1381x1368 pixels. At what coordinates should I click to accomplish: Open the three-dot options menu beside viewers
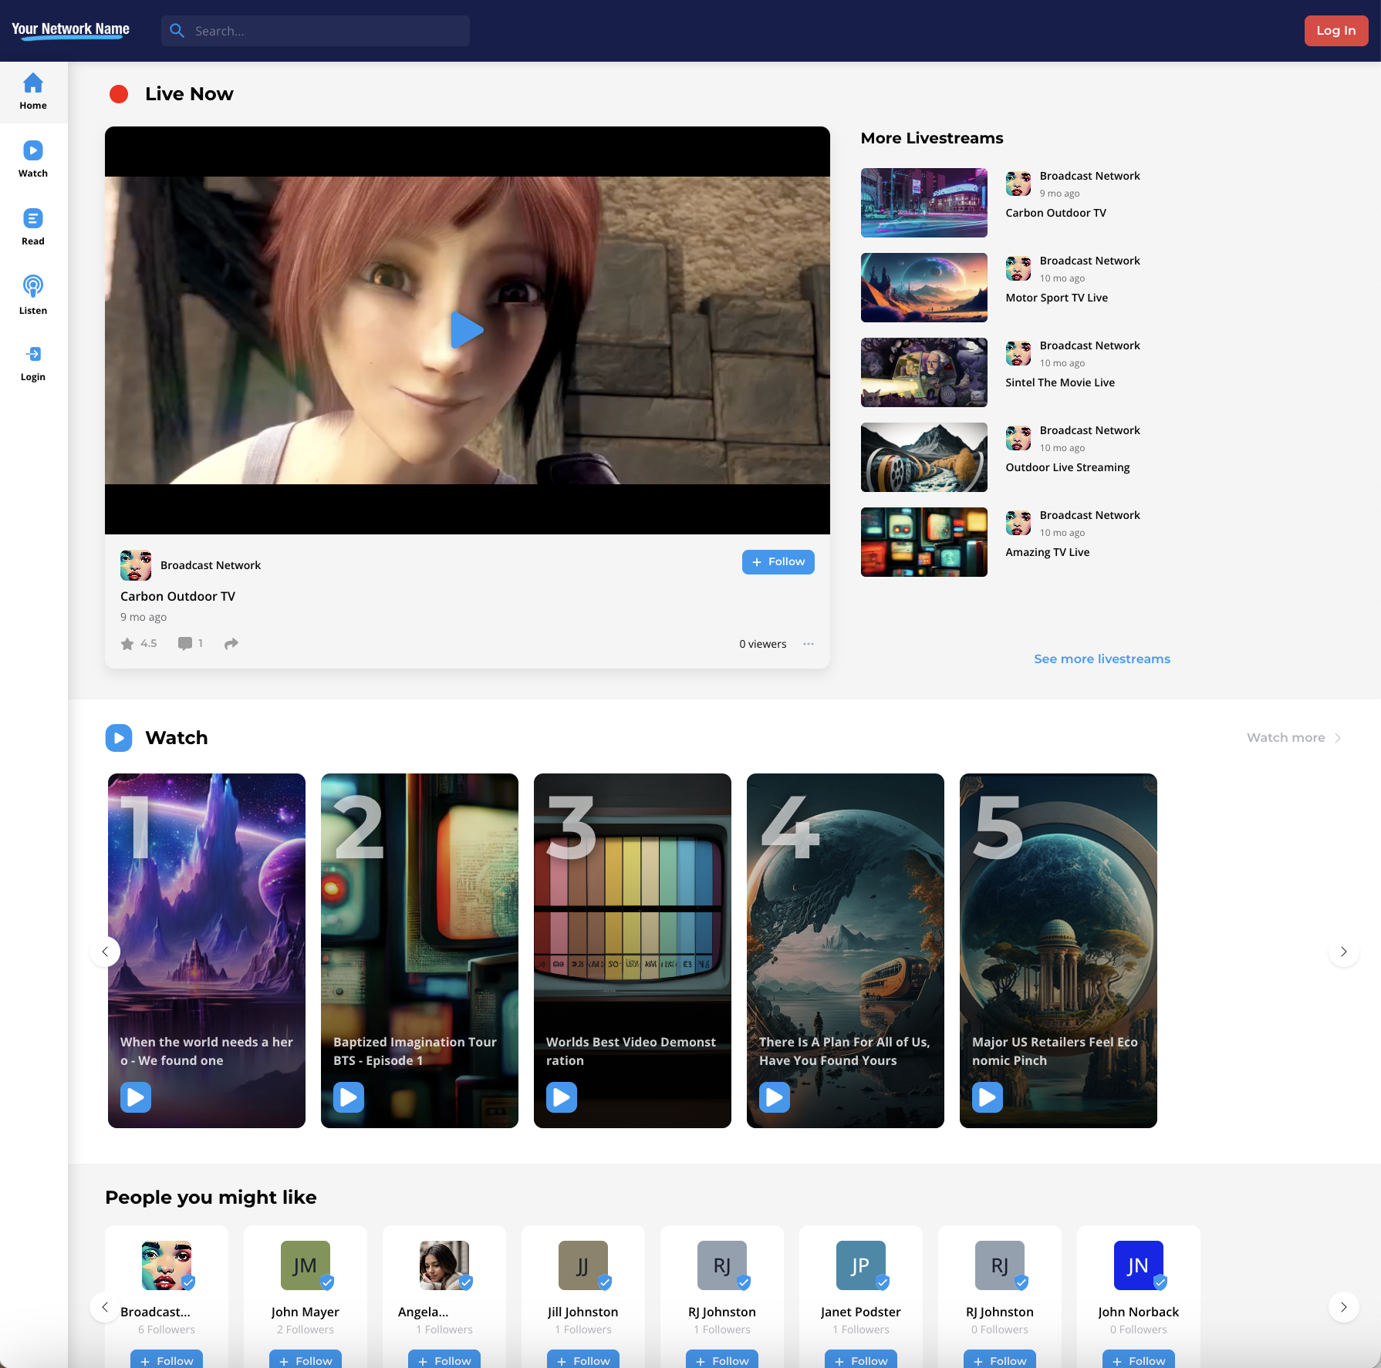[809, 644]
